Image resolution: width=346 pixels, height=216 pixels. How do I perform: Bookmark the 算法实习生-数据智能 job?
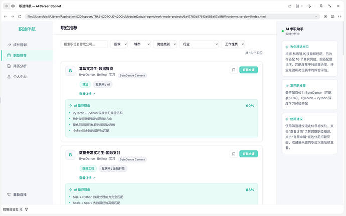[x=234, y=70]
